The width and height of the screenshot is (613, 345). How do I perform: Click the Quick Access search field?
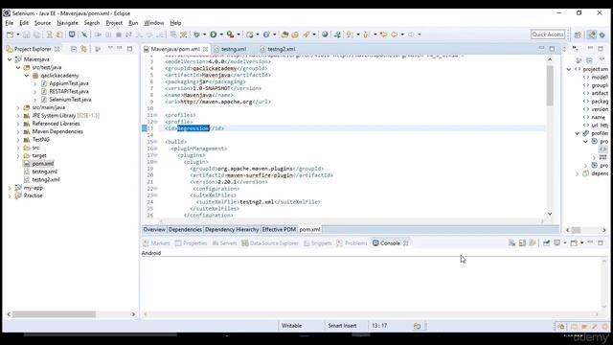548,34
